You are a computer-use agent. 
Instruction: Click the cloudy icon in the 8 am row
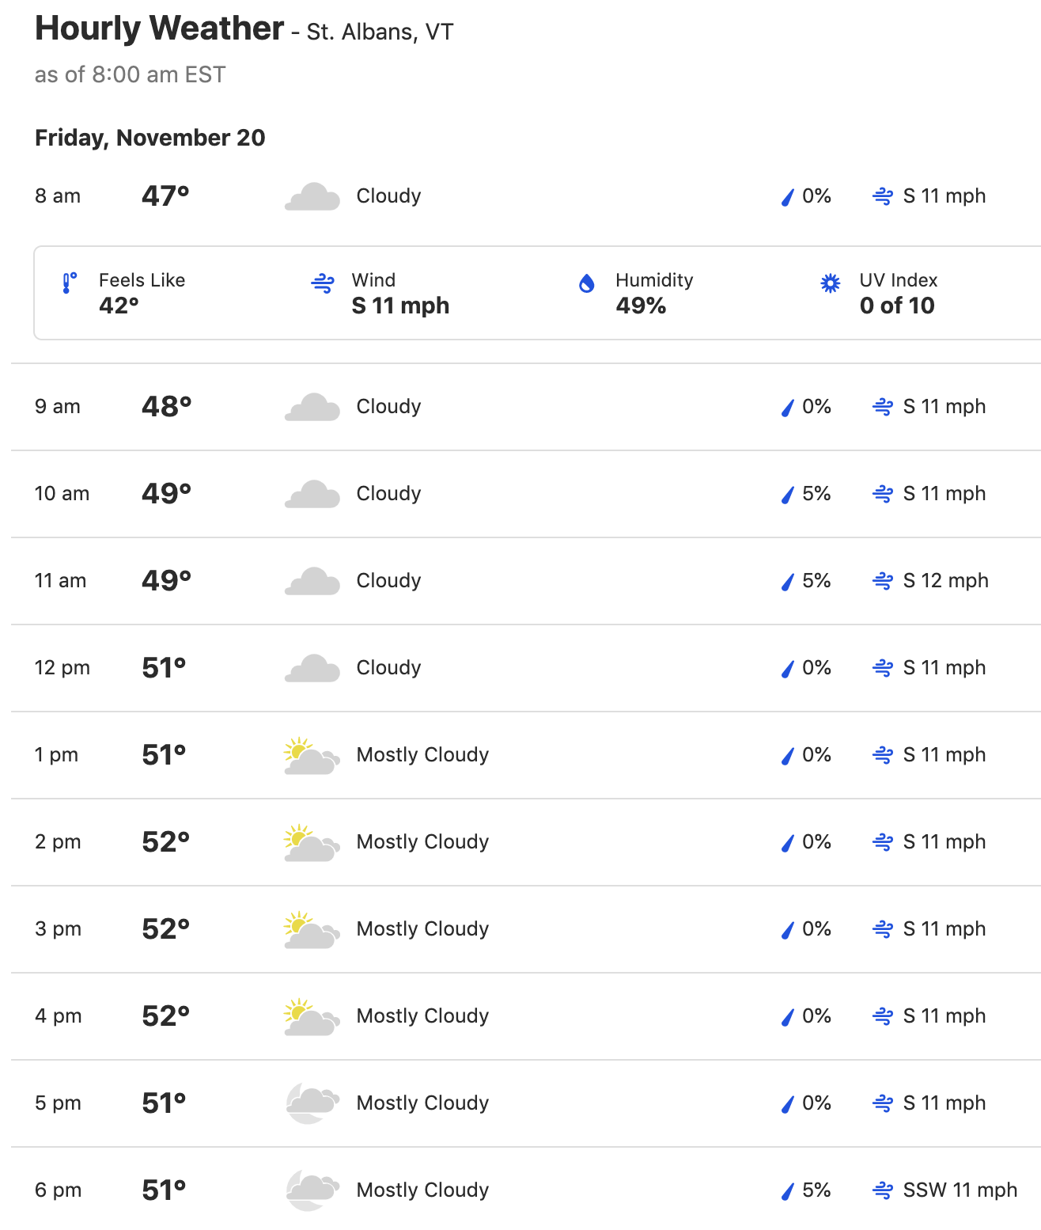[x=312, y=196]
